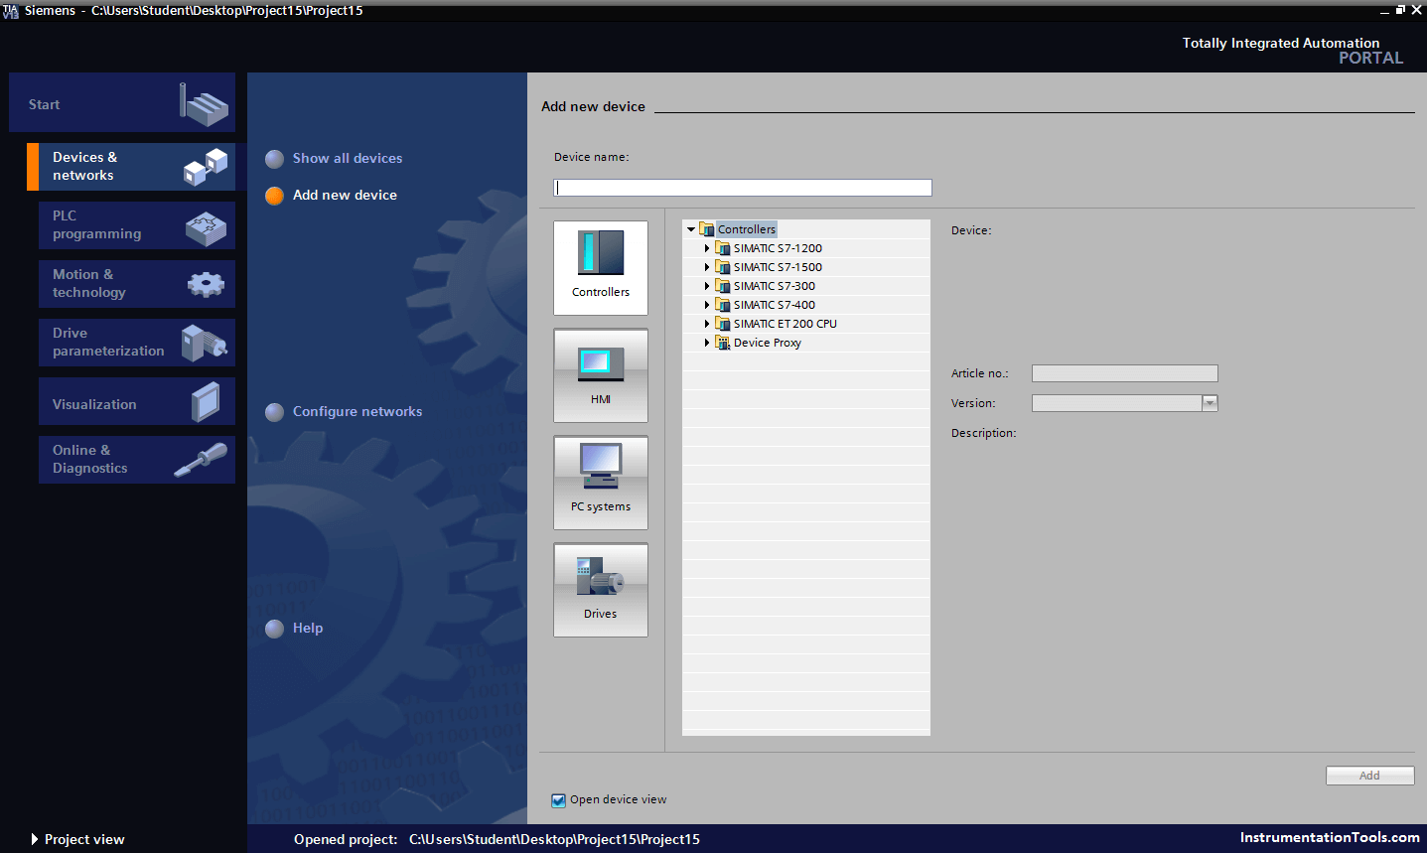
Task: Open PLC programming portal
Action: (x=137, y=225)
